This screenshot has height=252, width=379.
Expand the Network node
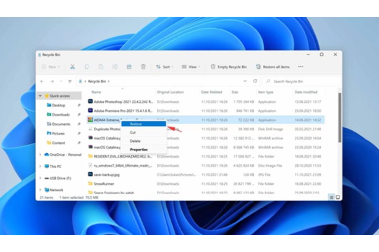click(40, 190)
